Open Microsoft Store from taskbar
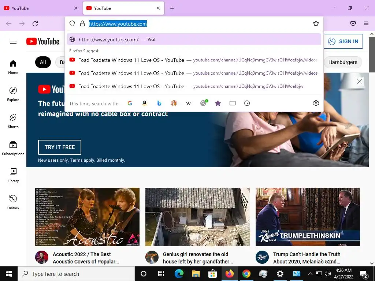This screenshot has height=281, width=375. pos(212,274)
